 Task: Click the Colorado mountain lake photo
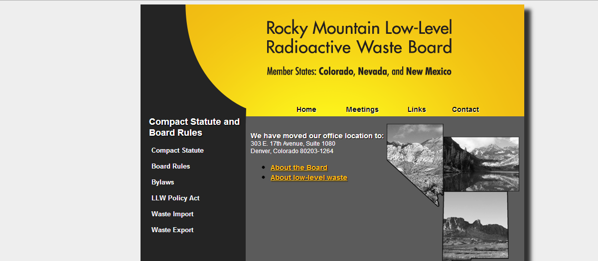481,164
